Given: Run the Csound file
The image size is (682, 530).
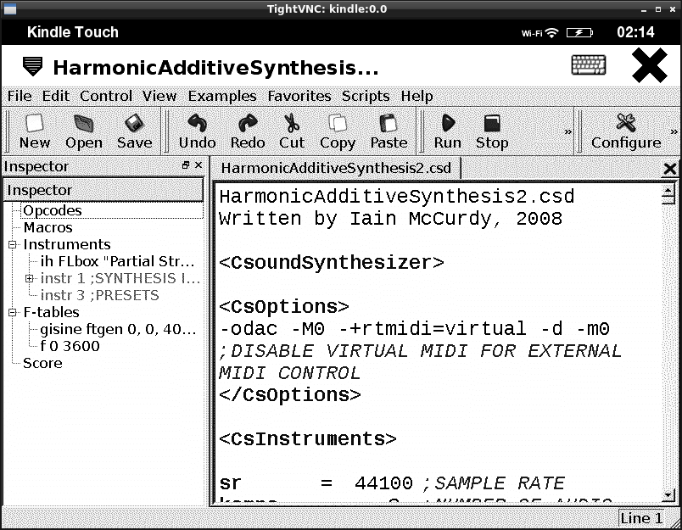Looking at the screenshot, I should pos(448,131).
